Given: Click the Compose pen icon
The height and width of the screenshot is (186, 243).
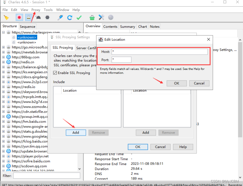Looking at the screenshot, I should click(60, 17).
